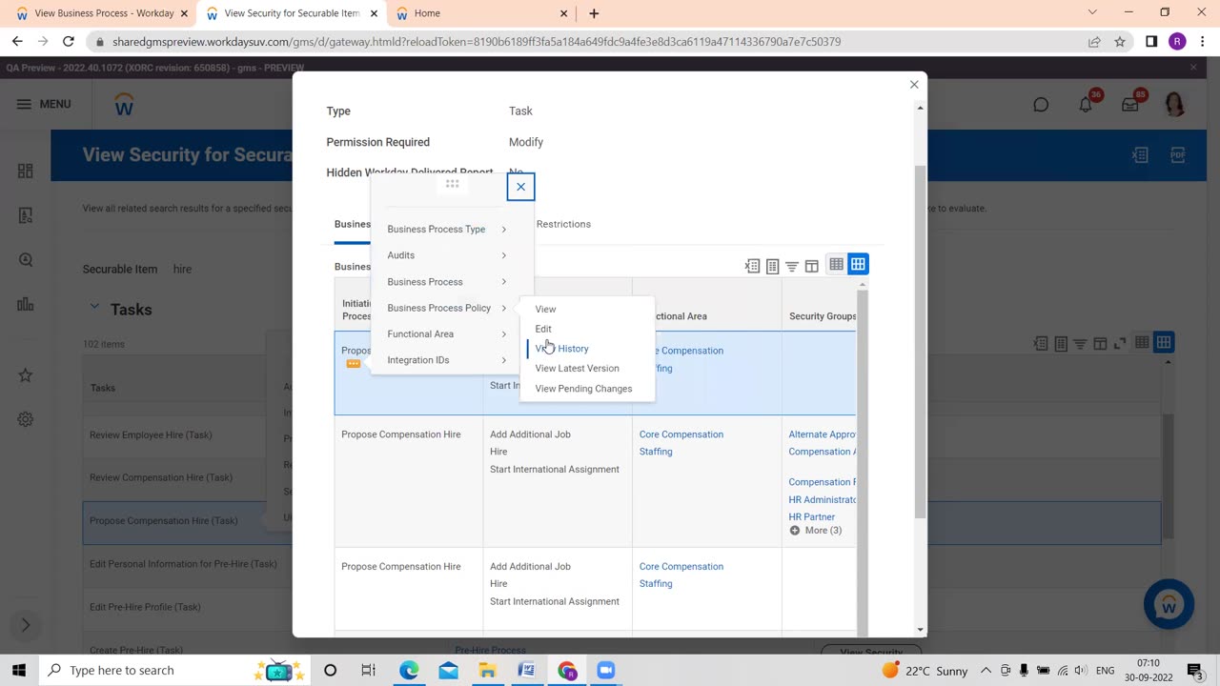Open a new browser tab
The height and width of the screenshot is (686, 1220).
tap(594, 13)
